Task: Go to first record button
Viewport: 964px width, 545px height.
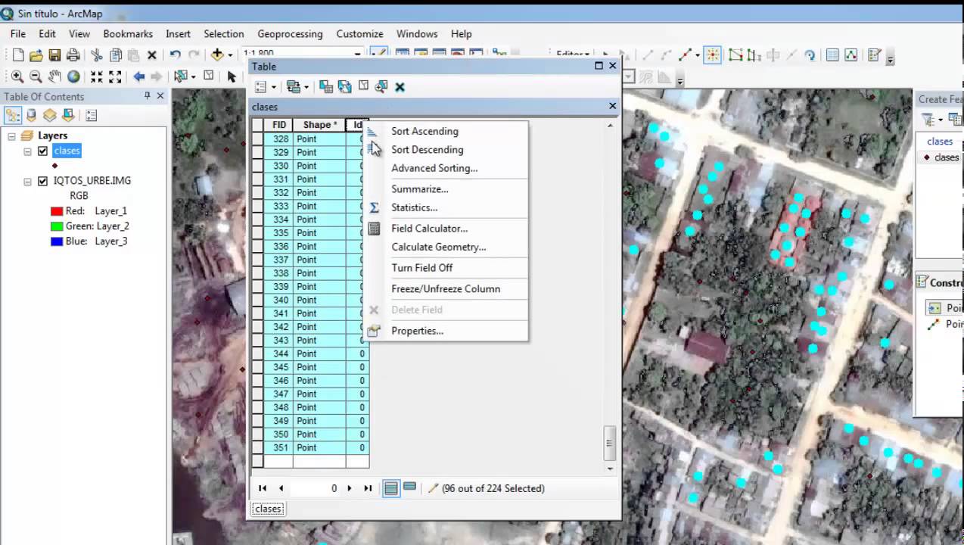Action: 263,488
